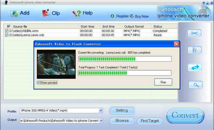
Task: Open the Output path dropdown arrow
Action: (x=101, y=121)
